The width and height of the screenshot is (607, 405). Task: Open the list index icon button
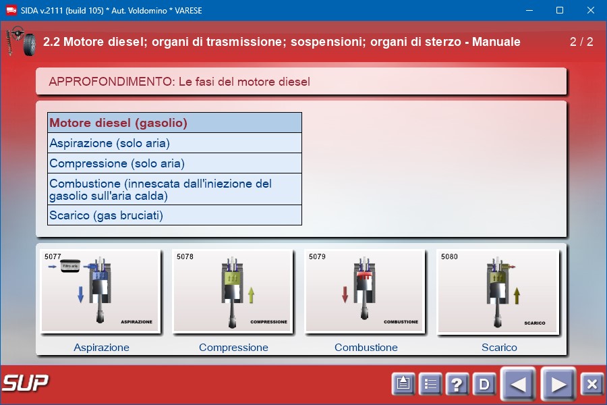click(x=430, y=385)
